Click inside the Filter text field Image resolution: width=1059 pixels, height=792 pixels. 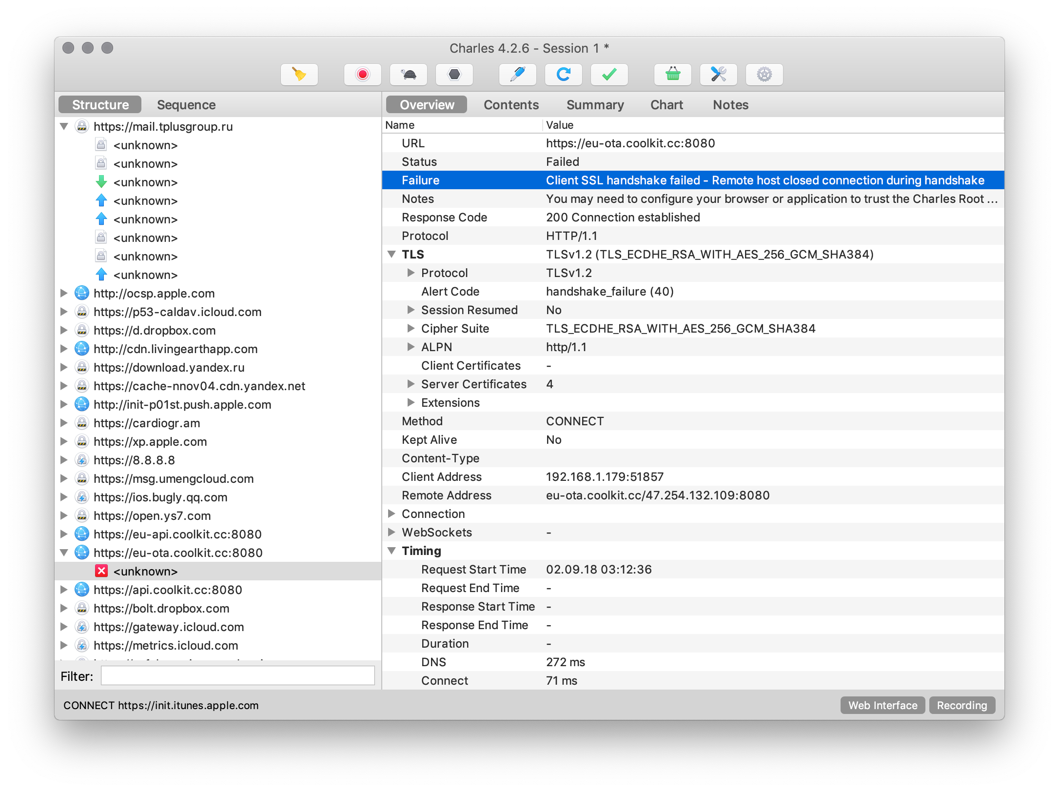click(x=237, y=676)
